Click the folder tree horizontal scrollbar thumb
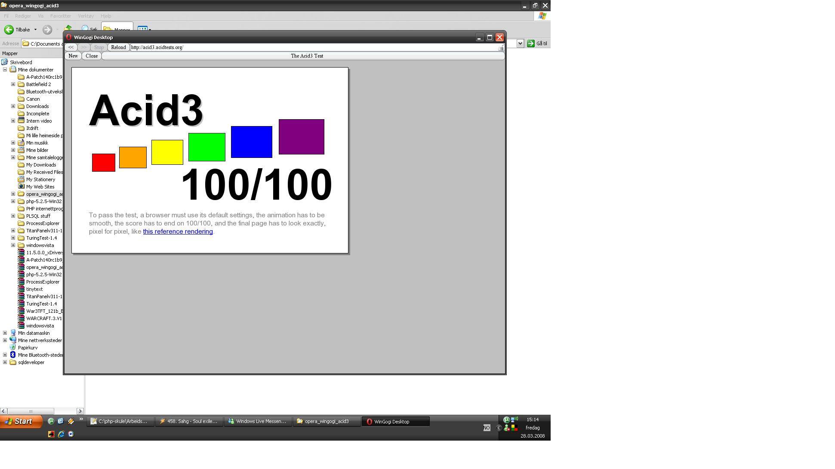Viewport: 835px width, 469px height. tap(31, 411)
